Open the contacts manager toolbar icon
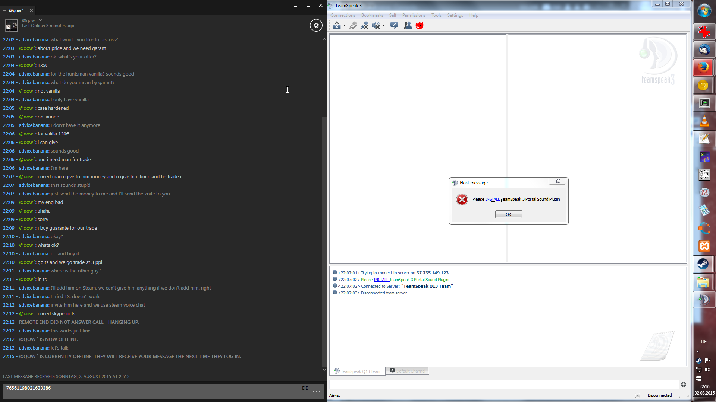 coord(408,25)
